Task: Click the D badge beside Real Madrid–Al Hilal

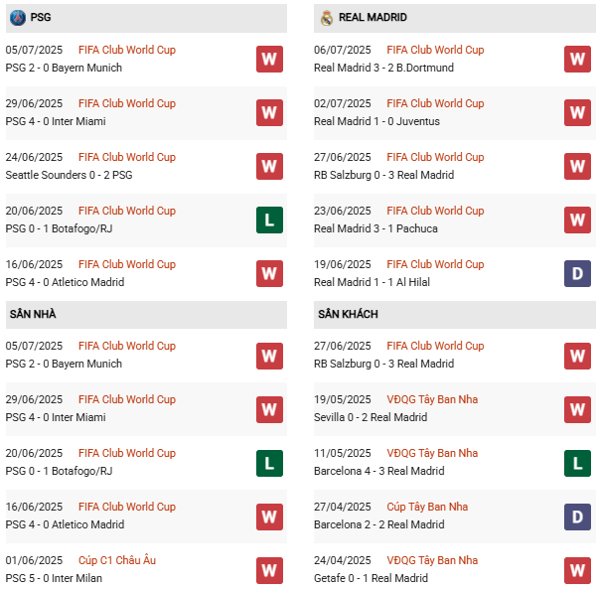Action: tap(577, 273)
